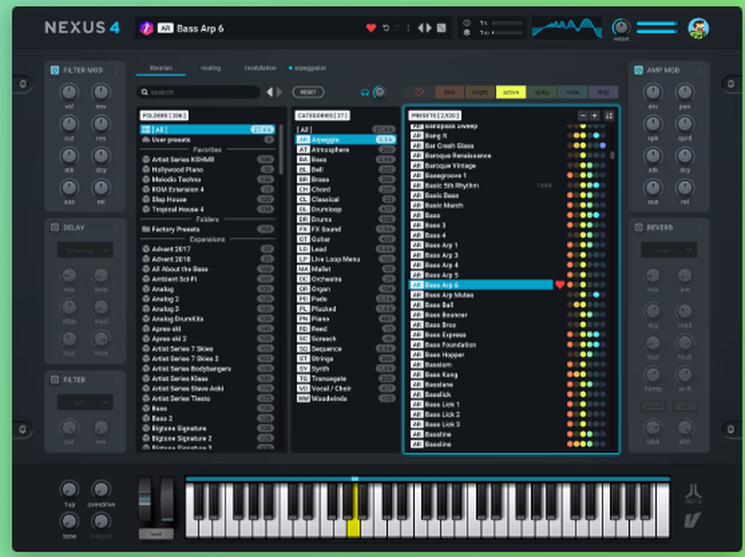Click the pitch bend wheel

145,500
